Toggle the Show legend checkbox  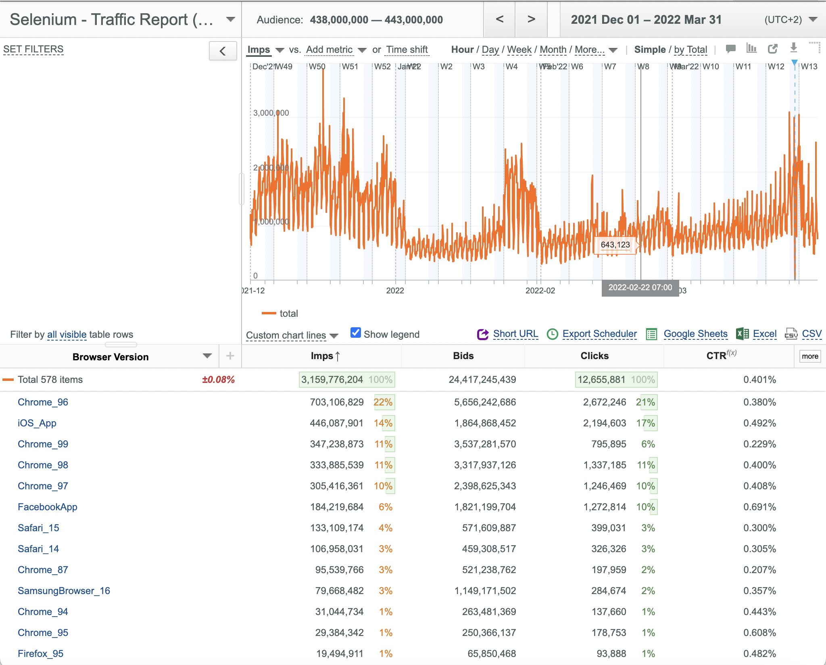click(x=355, y=332)
